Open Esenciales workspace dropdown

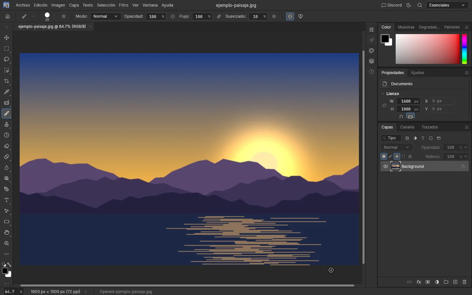pos(447,5)
